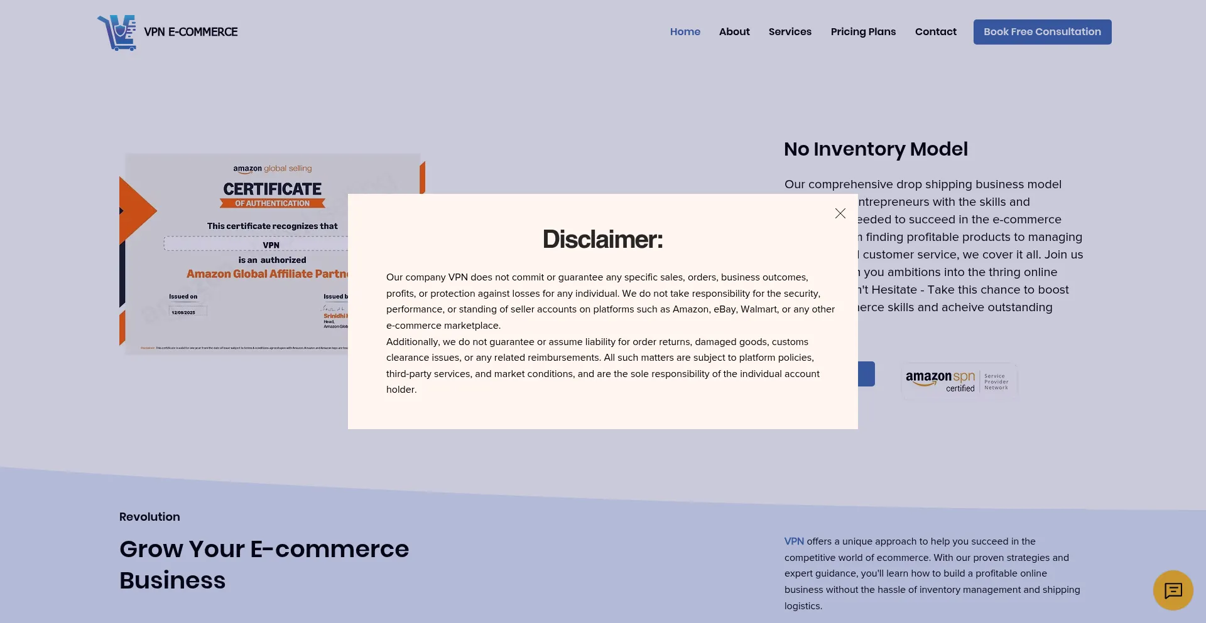Click the VPN E-Commerce shopping cart logo
Screen dimensions: 1206x623
(117, 33)
